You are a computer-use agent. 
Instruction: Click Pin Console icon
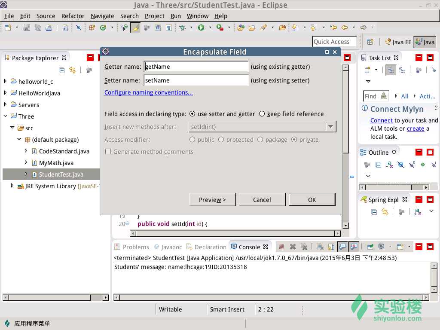(x=370, y=247)
